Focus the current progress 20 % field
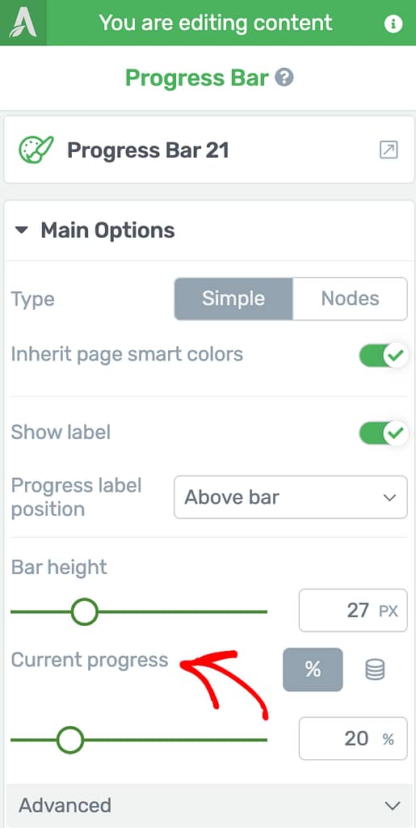The height and width of the screenshot is (828, 416). (353, 738)
